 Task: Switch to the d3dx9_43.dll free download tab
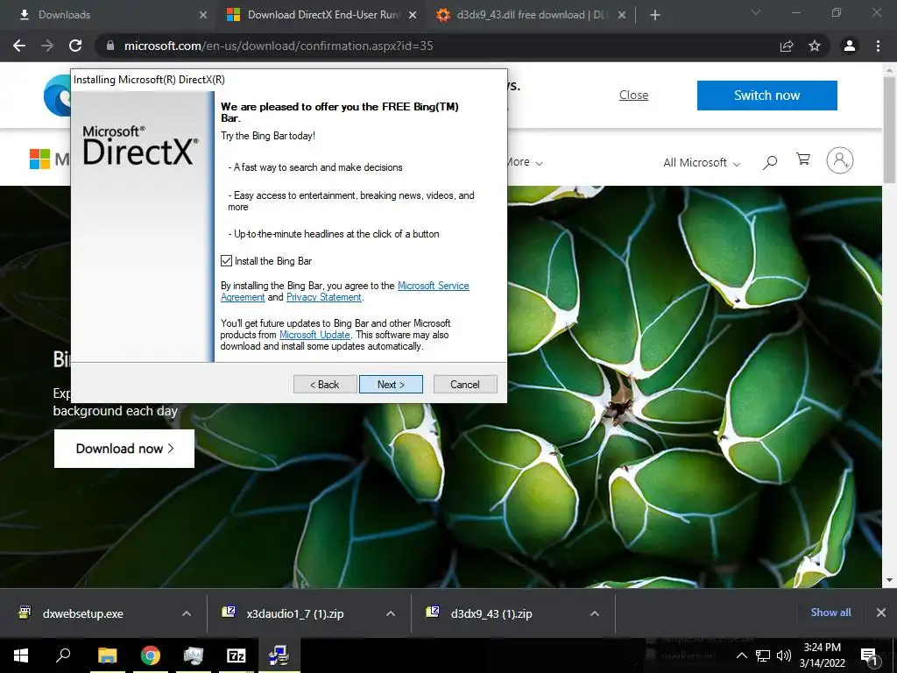click(x=532, y=15)
